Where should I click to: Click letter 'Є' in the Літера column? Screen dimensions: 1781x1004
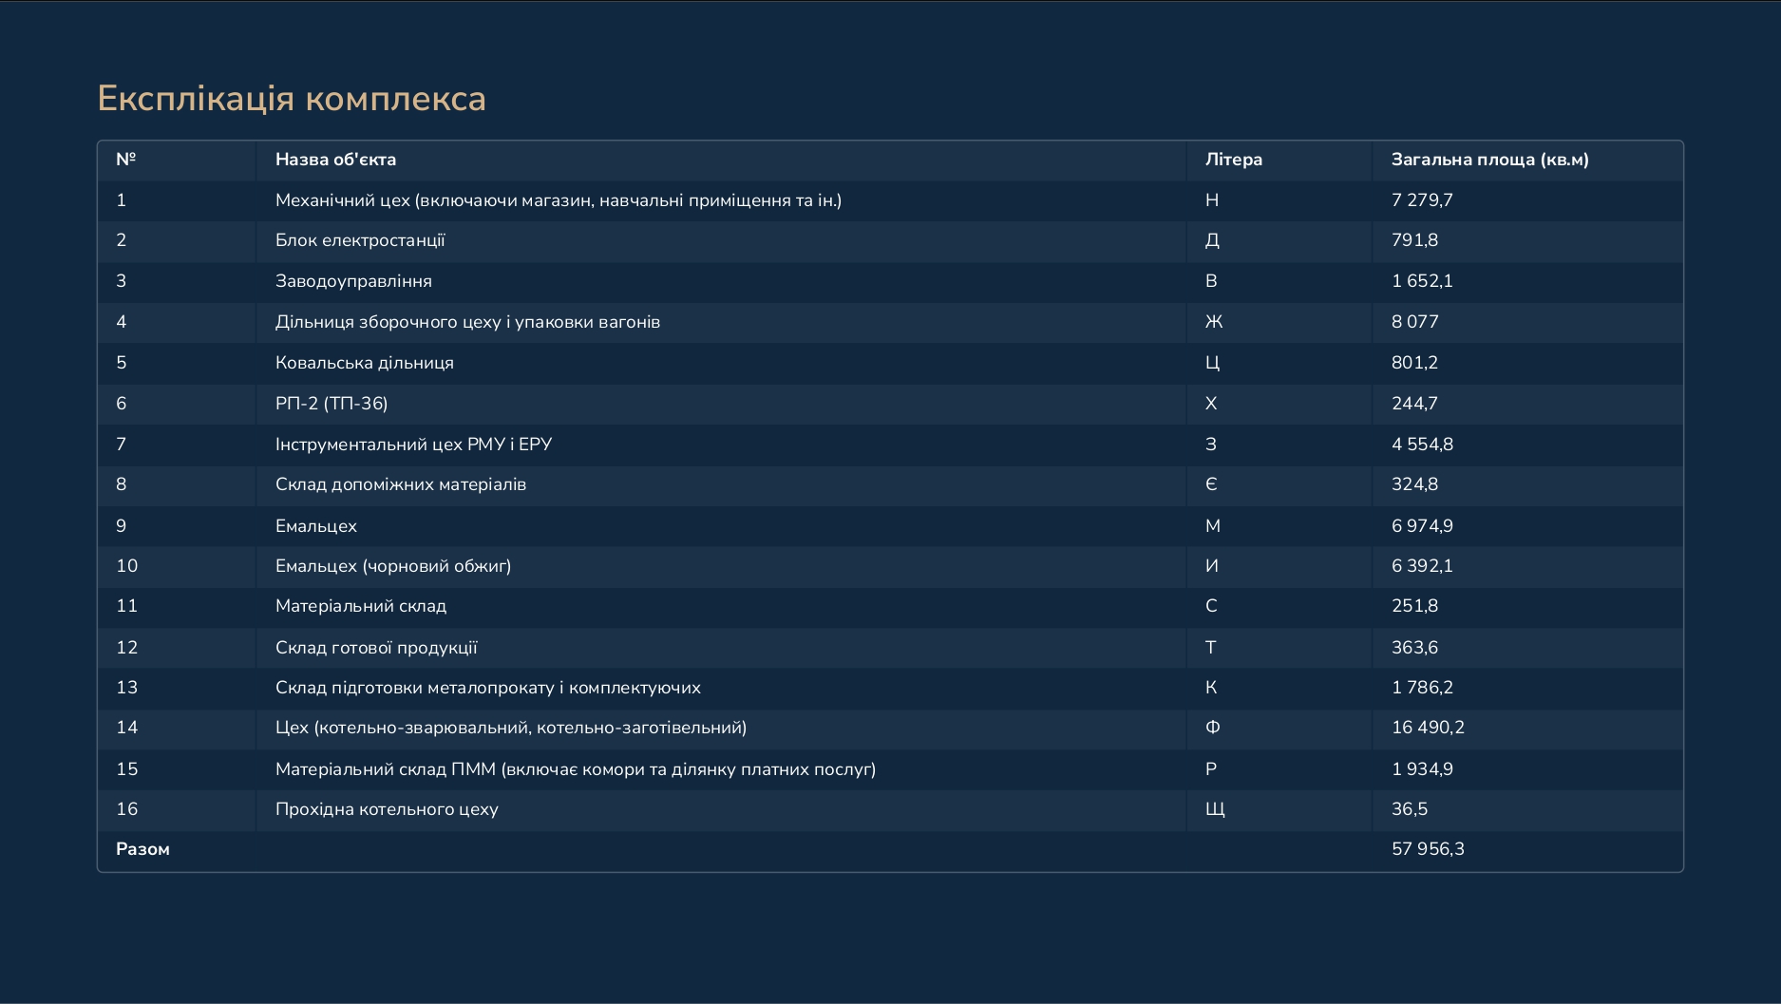1211,484
